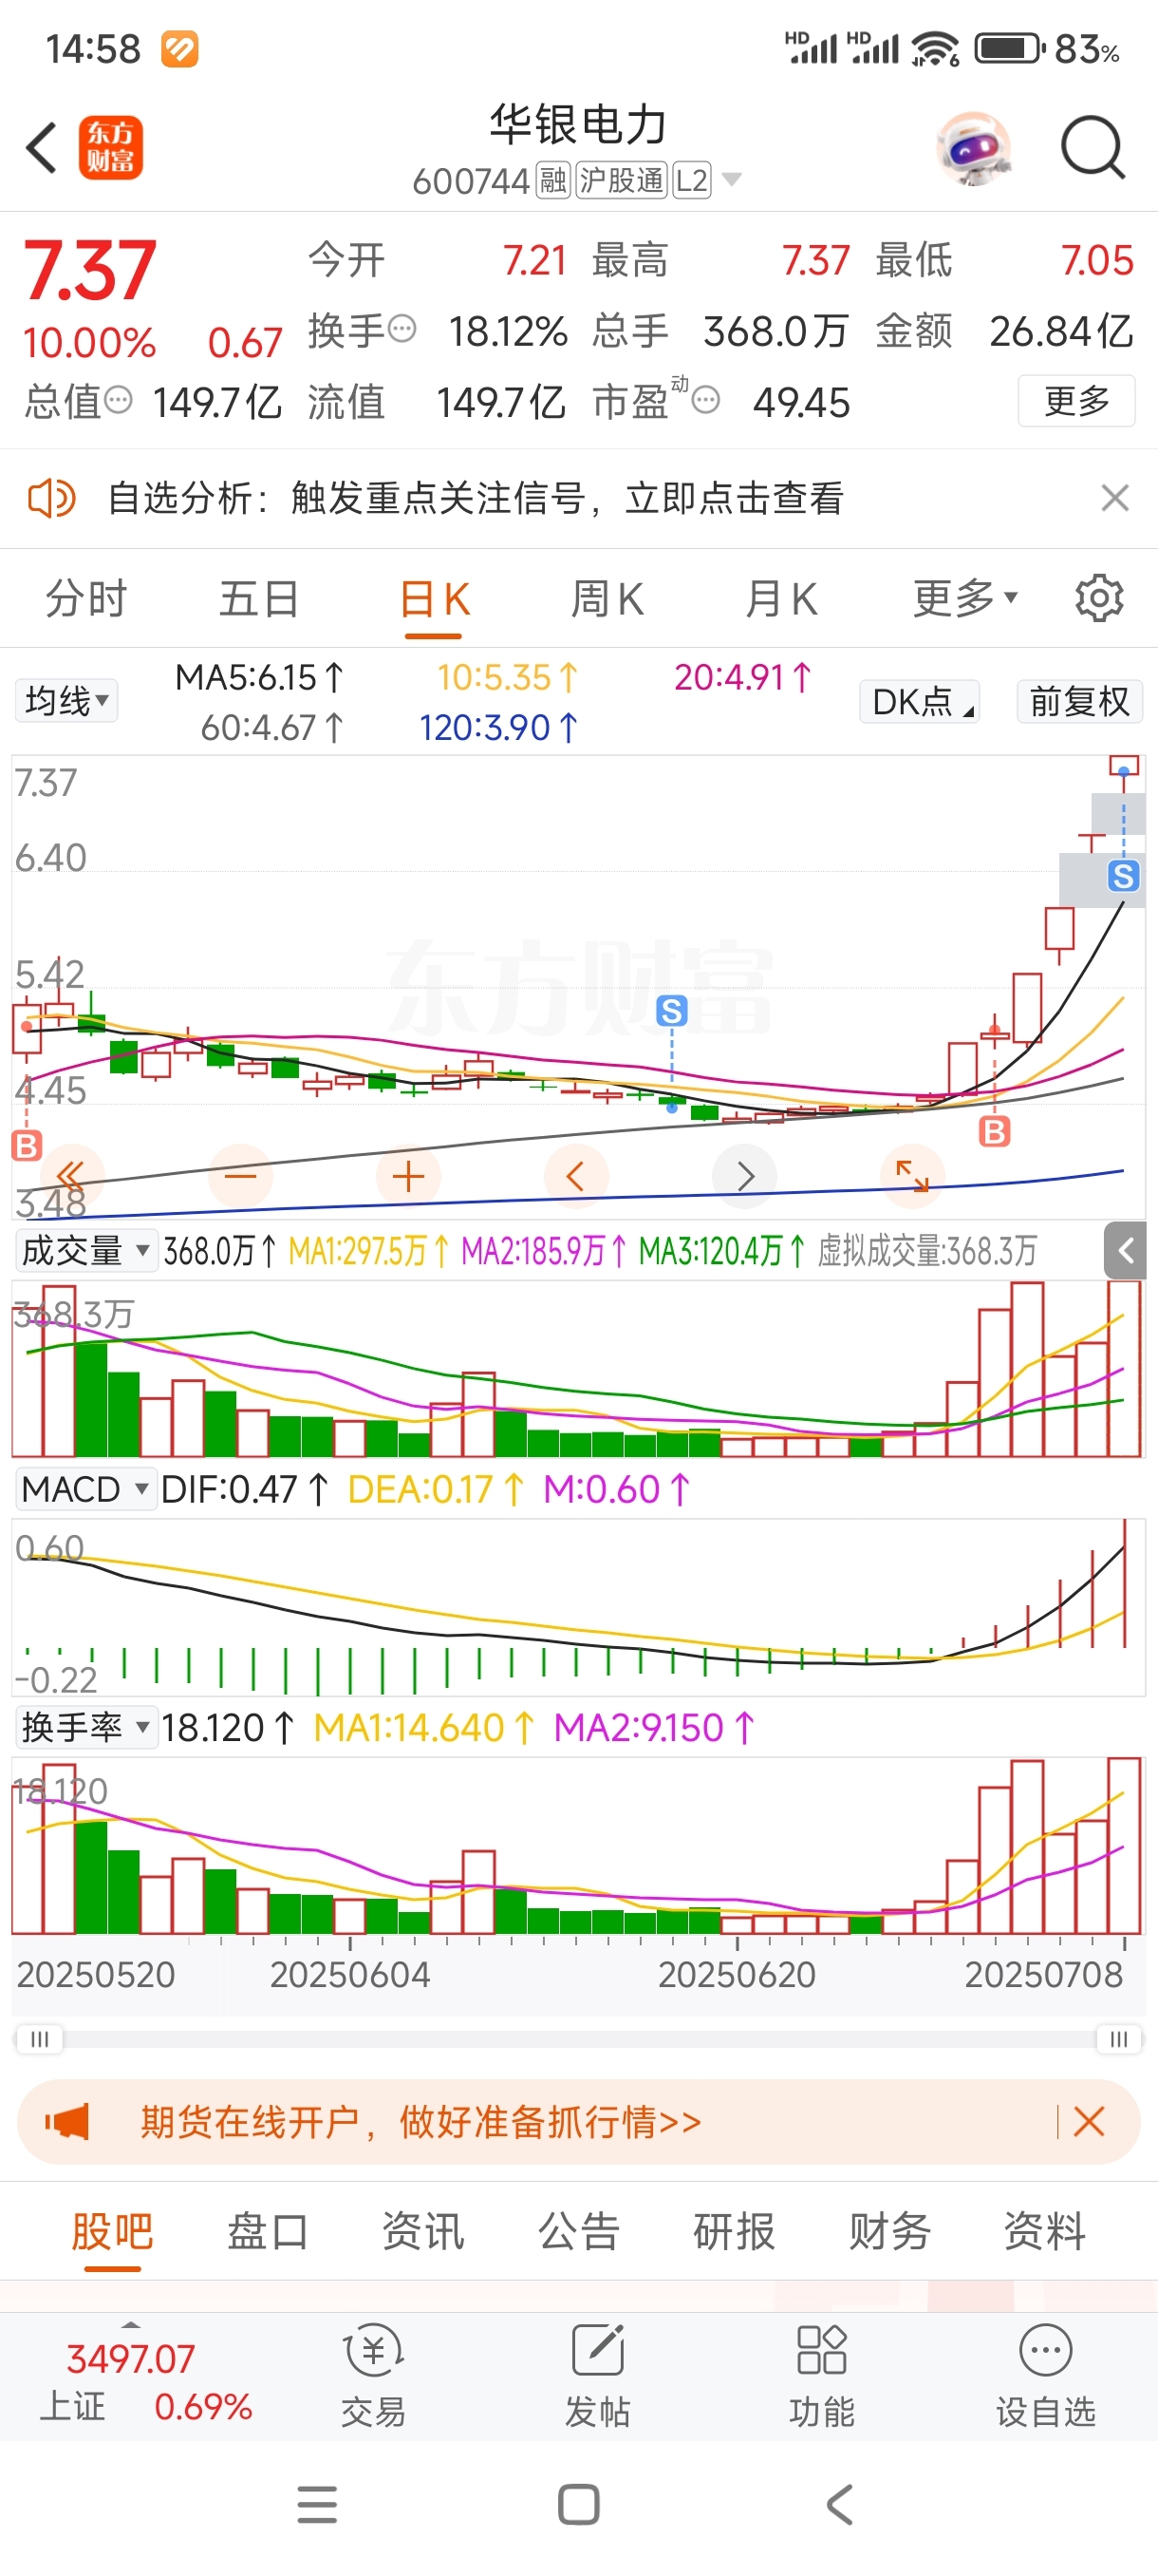The height and width of the screenshot is (2576, 1158).
Task: Switch to 分时 tab
Action: click(x=87, y=599)
